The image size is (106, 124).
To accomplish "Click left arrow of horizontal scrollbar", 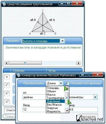I will (x=6, y=63).
